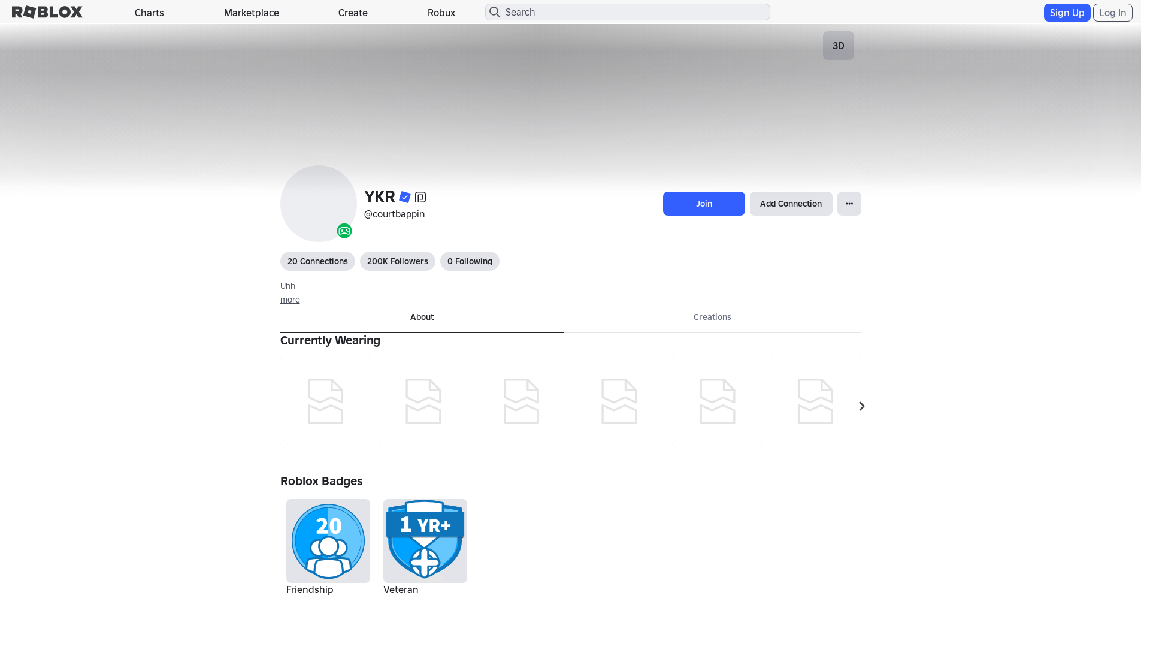Click the Friendship badge icon
1150x647 pixels.
click(x=328, y=541)
